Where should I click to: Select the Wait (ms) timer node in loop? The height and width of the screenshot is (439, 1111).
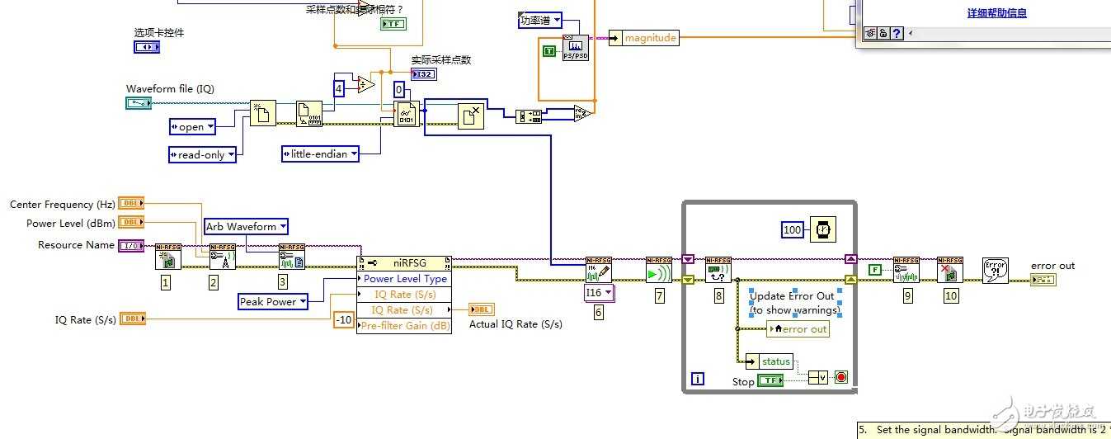point(823,229)
